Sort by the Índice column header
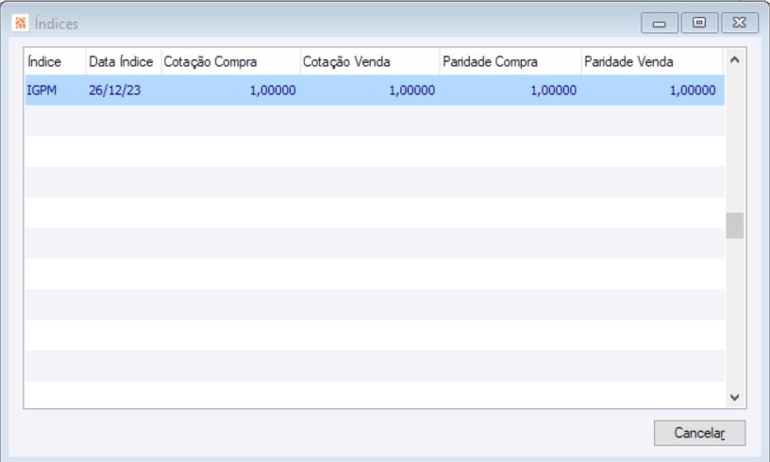This screenshot has height=462, width=770. pyautogui.click(x=56, y=62)
